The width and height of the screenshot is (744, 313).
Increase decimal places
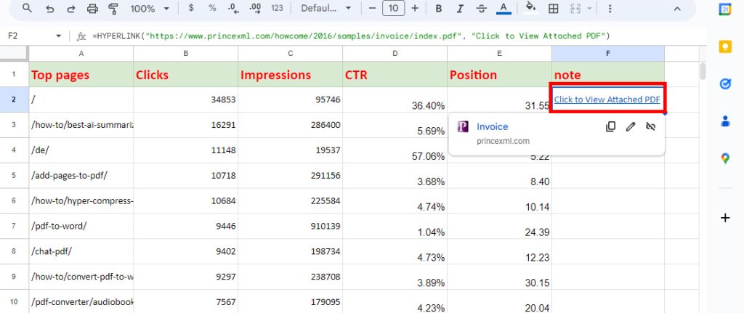pyautogui.click(x=255, y=8)
